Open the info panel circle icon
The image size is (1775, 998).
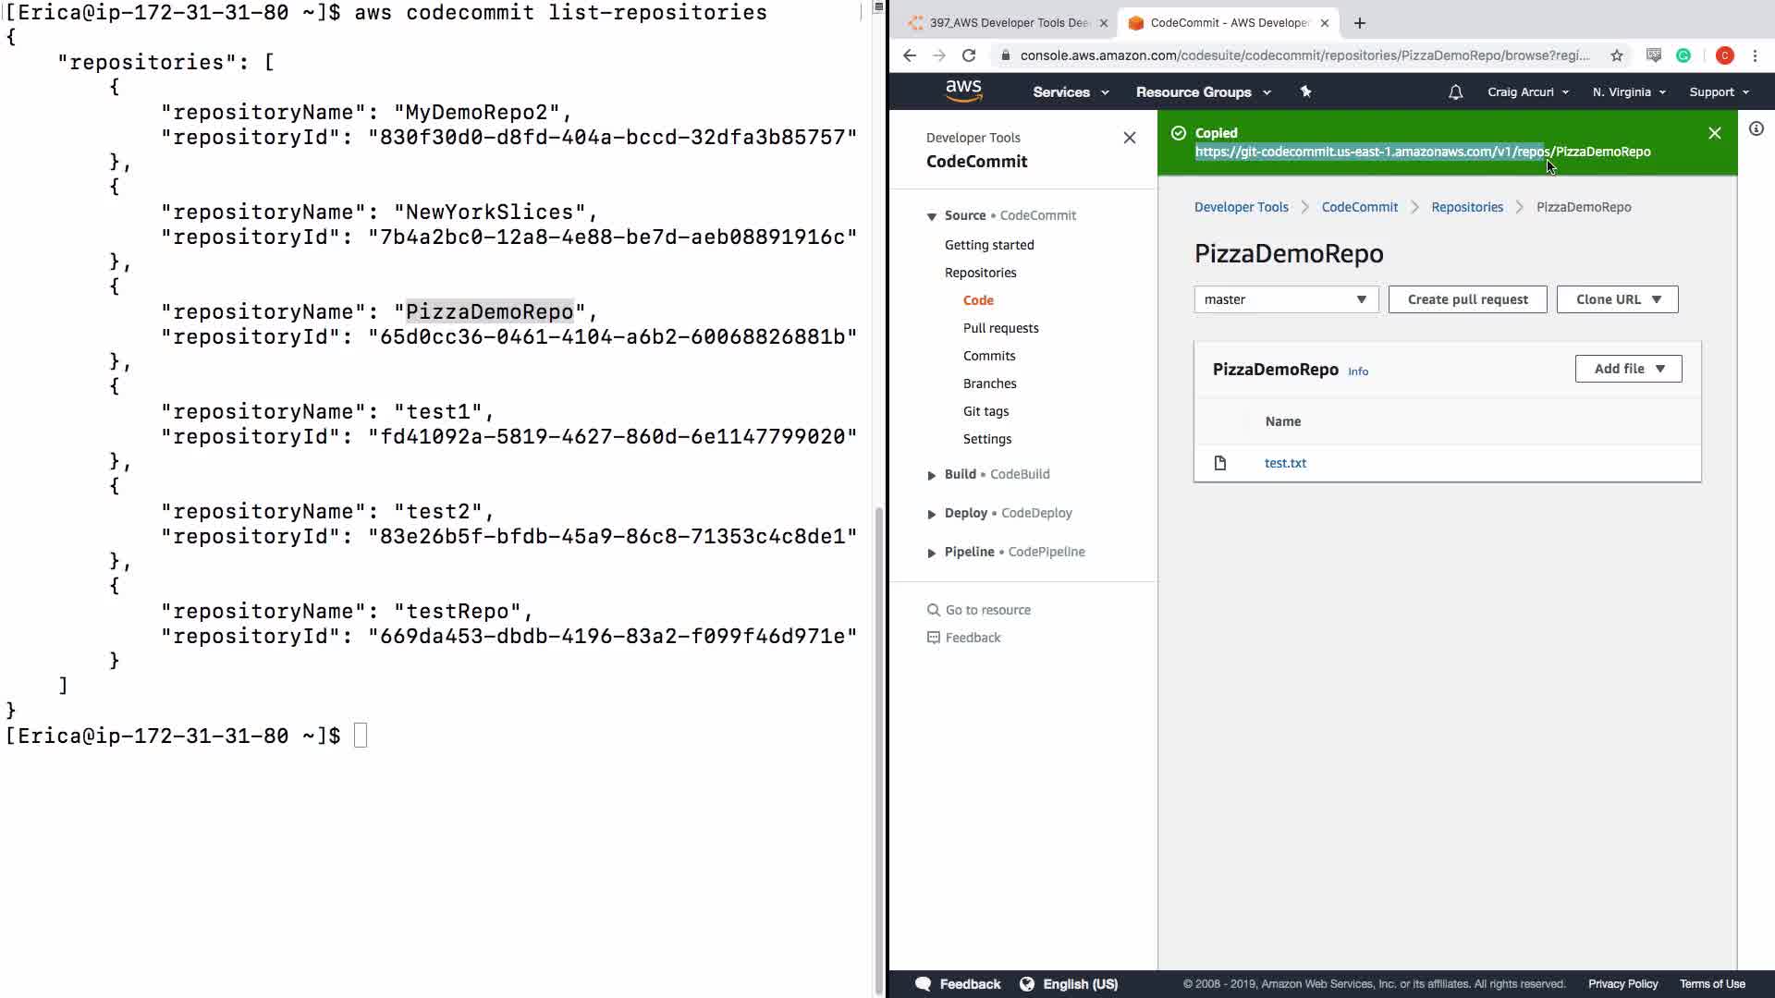click(x=1757, y=129)
